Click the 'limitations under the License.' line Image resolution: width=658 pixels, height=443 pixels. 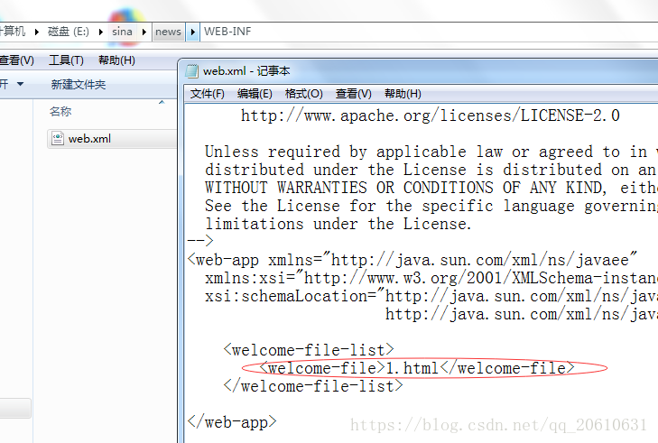[338, 224]
